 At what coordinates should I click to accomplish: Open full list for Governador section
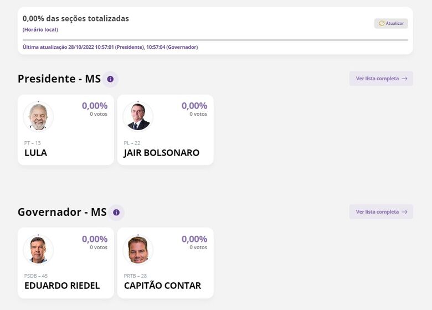(x=381, y=211)
